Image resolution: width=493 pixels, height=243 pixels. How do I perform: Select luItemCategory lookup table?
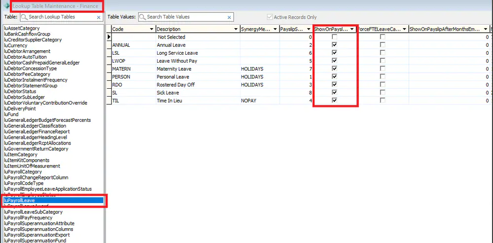pyautogui.click(x=20, y=154)
